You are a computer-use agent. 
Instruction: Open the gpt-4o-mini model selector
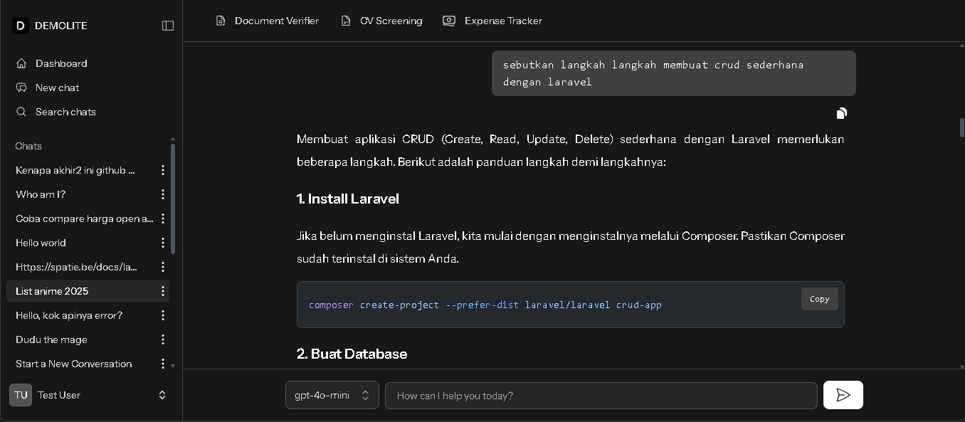tap(332, 396)
